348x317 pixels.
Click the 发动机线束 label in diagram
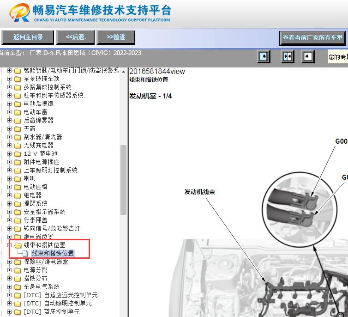coord(199,192)
